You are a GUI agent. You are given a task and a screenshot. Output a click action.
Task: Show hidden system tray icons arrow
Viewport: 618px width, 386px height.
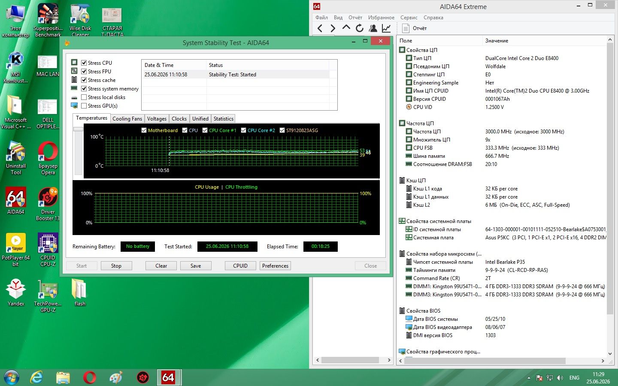529,378
